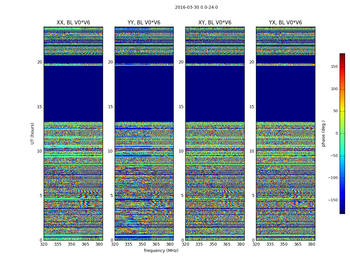Select the "YX, BL V0*V6" subplot title

[285, 23]
